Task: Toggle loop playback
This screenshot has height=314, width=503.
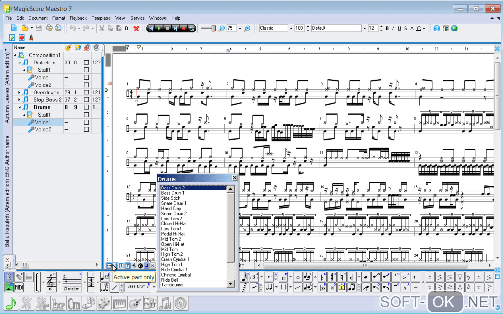Action: click(x=191, y=28)
